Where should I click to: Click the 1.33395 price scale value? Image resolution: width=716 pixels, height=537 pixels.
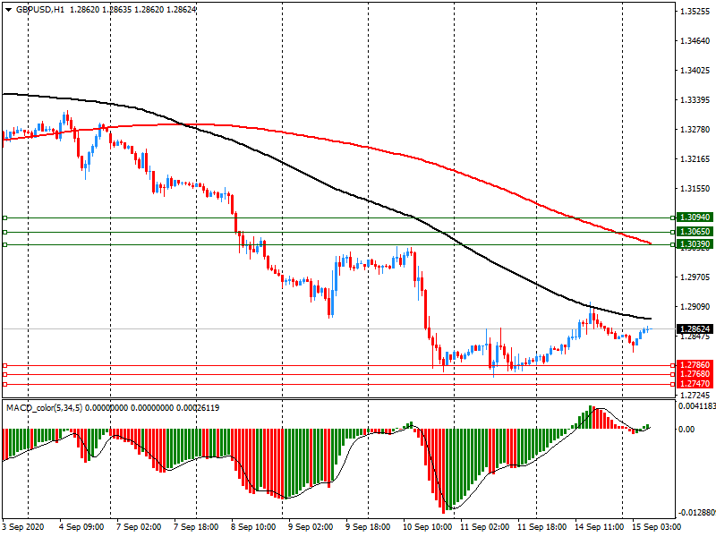coord(695,100)
